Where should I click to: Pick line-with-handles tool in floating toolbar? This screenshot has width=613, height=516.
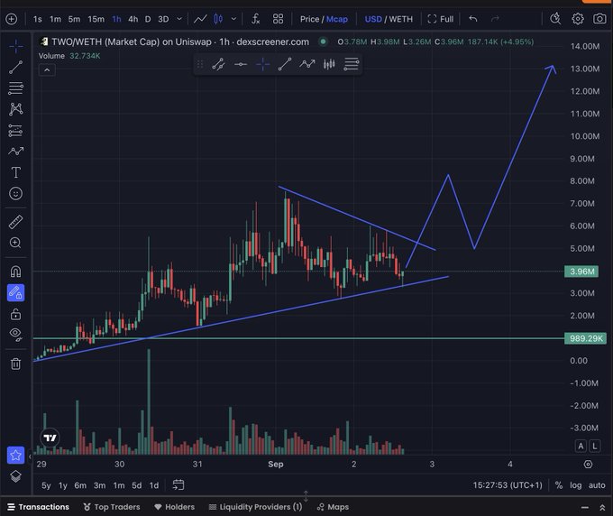(218, 64)
